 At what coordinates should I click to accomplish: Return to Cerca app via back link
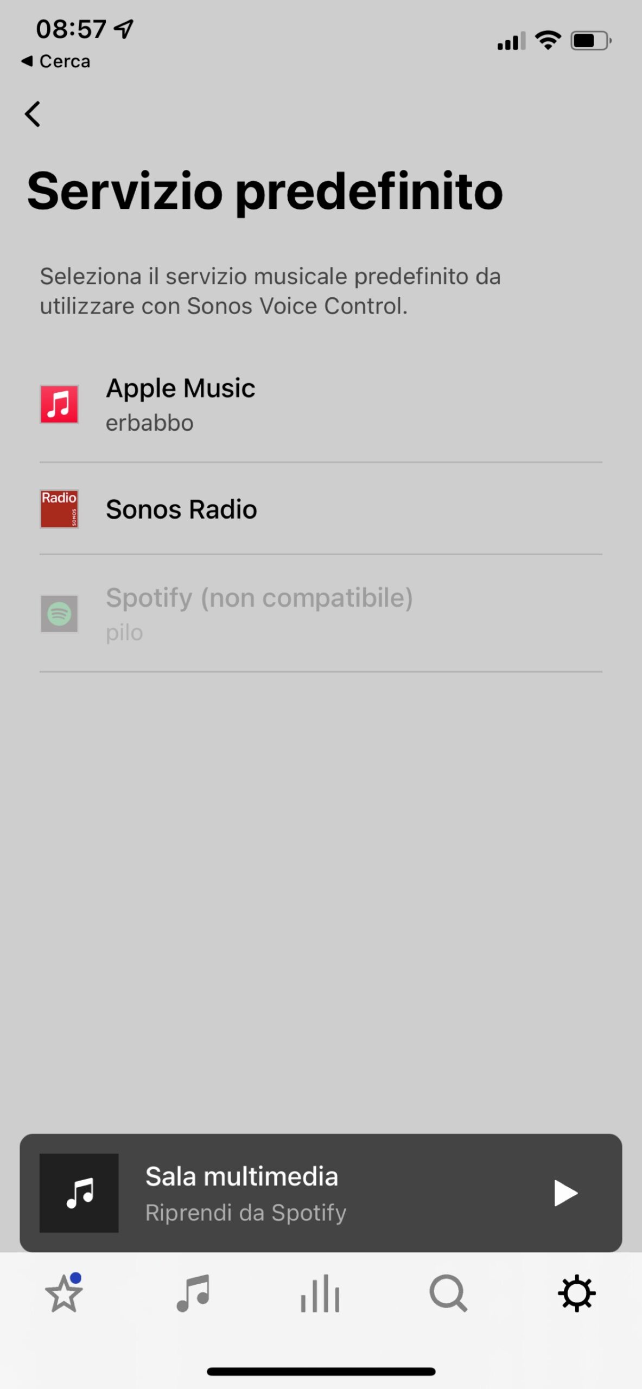(56, 61)
